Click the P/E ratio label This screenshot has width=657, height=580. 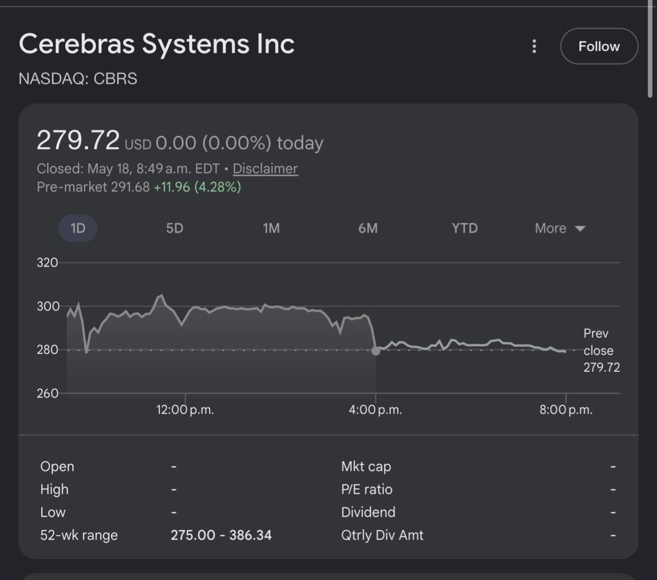[x=367, y=490]
